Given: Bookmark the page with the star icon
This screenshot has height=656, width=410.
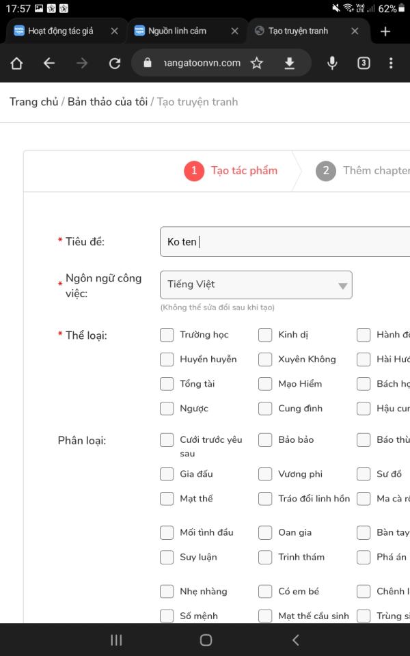Looking at the screenshot, I should click(257, 63).
